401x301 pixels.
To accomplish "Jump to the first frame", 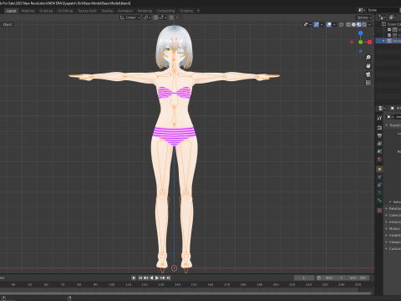I will click(140, 278).
